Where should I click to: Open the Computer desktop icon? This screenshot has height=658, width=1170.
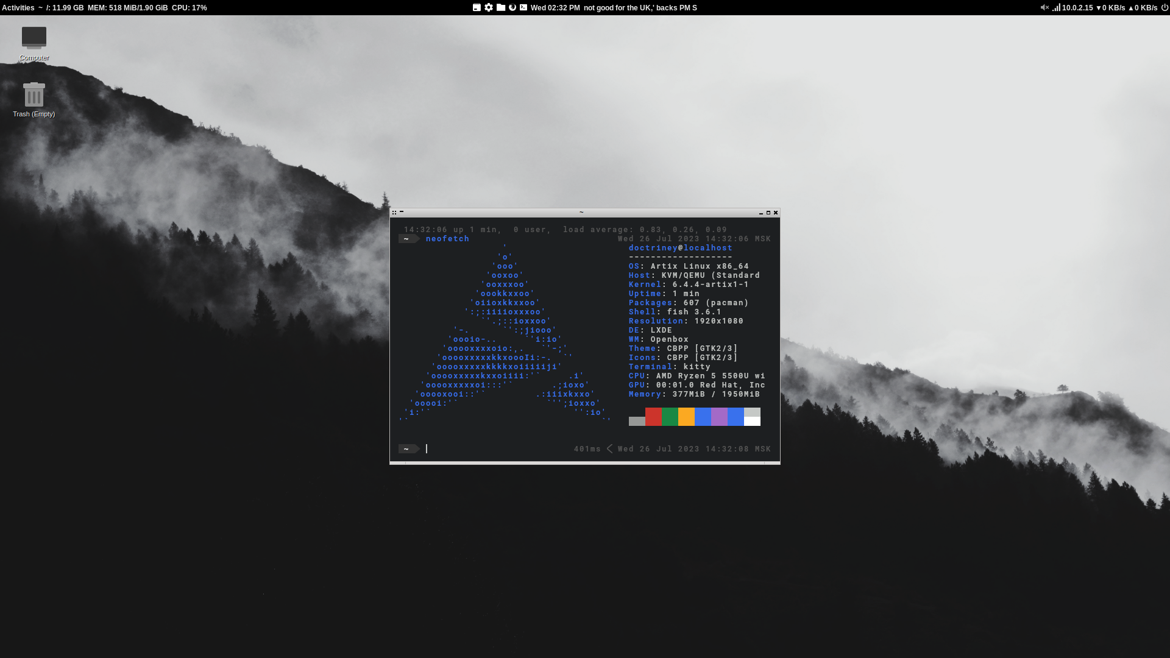pos(34,38)
